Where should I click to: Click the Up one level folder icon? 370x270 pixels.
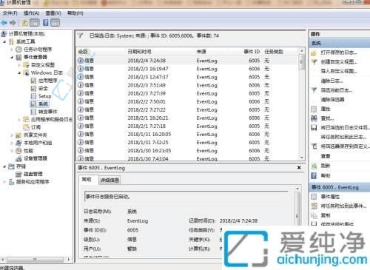tap(24, 23)
